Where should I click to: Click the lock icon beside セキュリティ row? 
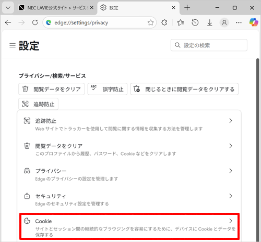point(27,196)
